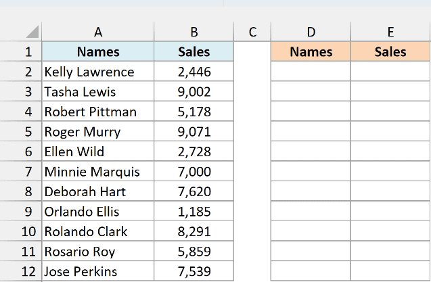Select column E header
The height and width of the screenshot is (282, 431).
(390, 32)
